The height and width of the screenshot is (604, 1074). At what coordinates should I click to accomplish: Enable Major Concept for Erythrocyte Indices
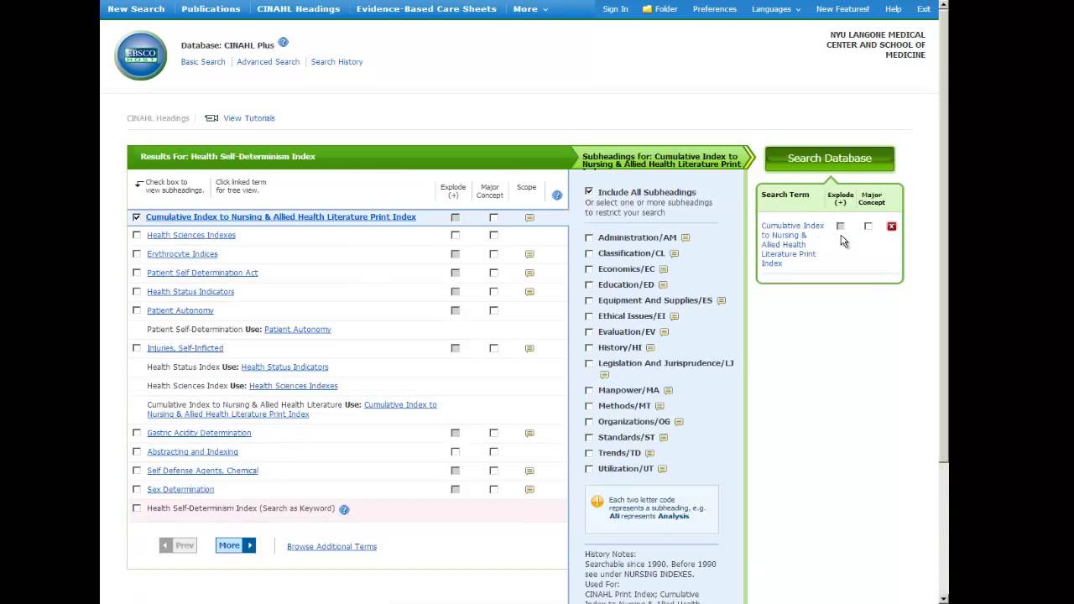[x=493, y=254]
